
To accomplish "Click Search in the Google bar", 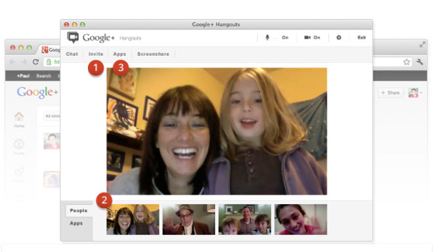I will (43, 76).
